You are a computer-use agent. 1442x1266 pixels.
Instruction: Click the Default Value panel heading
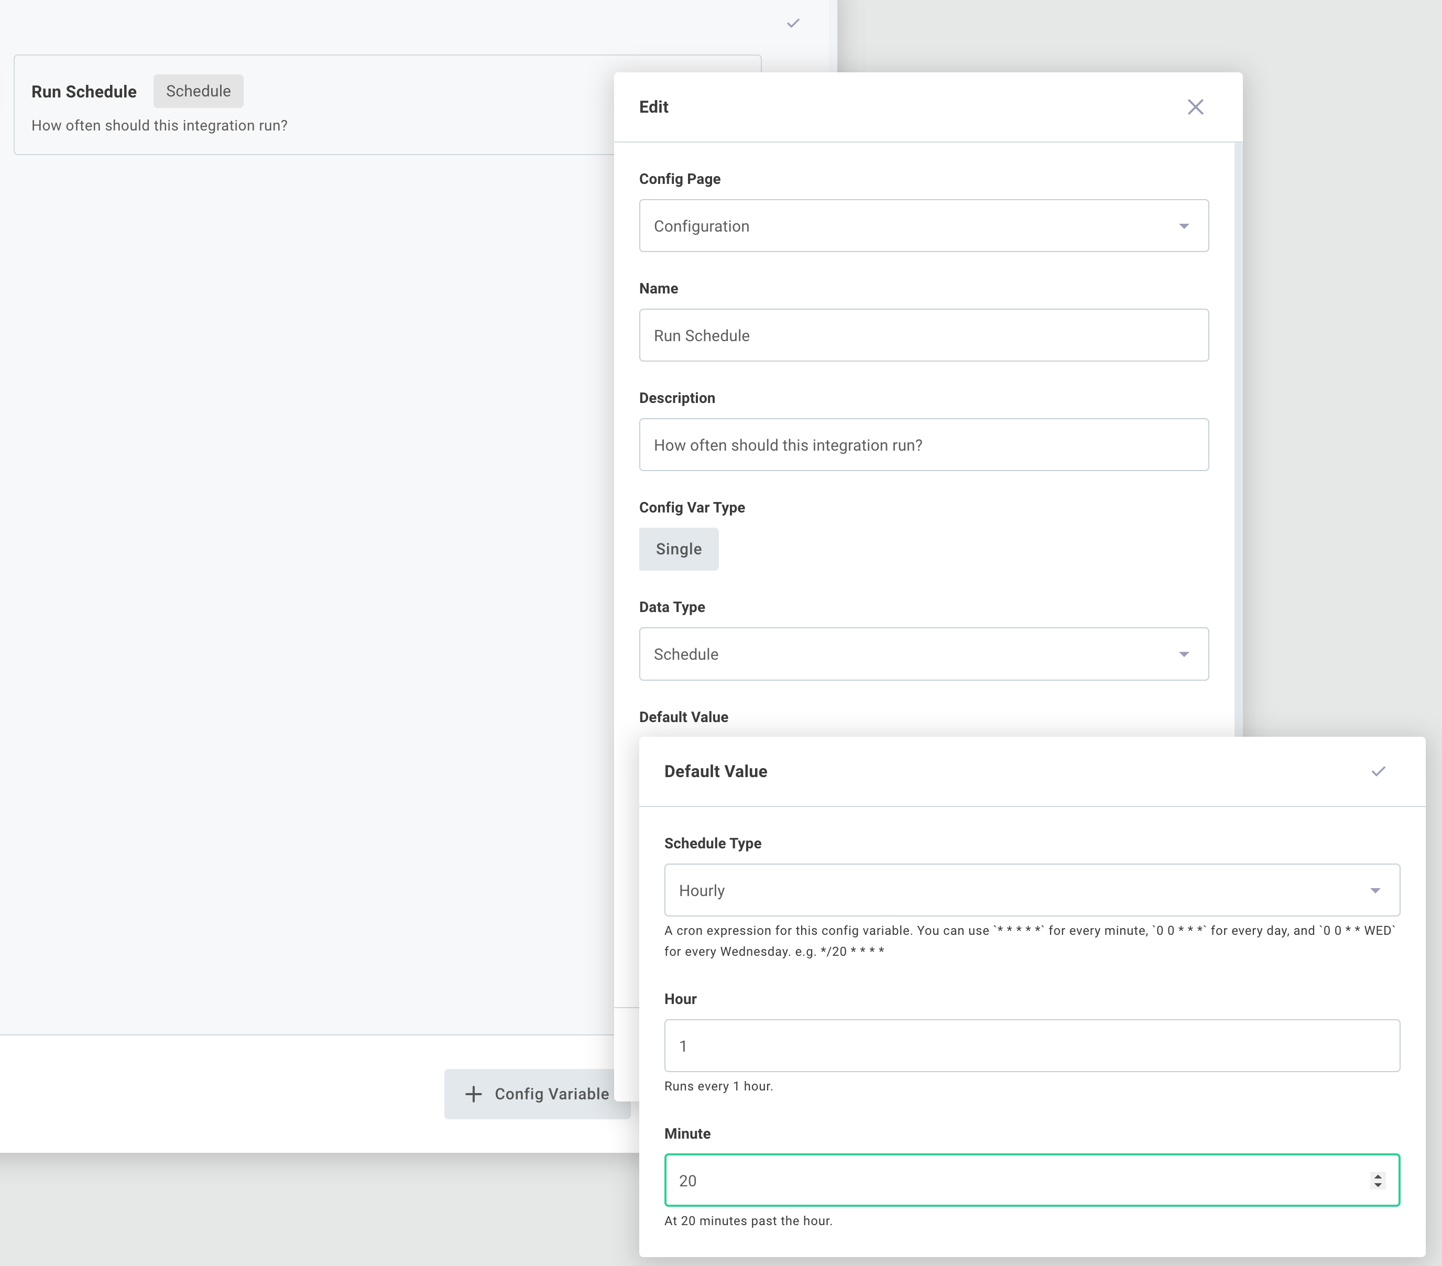(715, 771)
